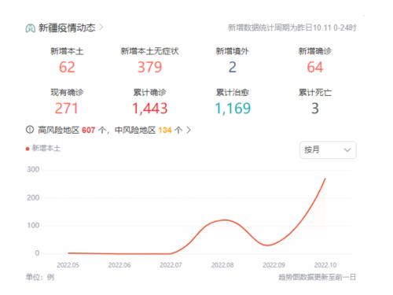Click the 新增本土无症状 heading label
Screen dimensions: 393x295
(x=149, y=51)
